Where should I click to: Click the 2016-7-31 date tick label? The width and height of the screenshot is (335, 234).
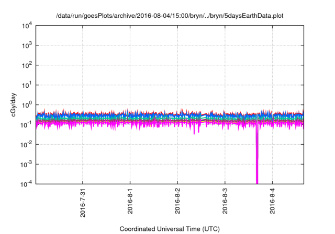[83, 203]
